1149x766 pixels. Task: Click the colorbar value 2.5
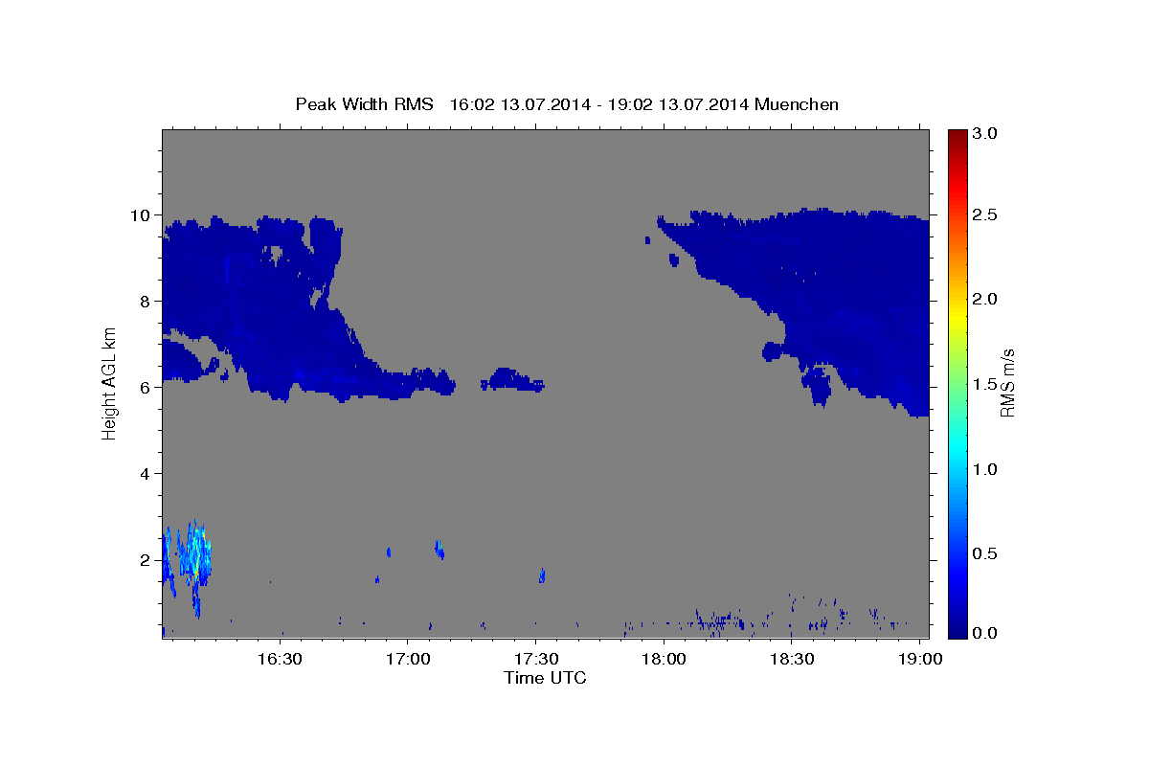pos(985,214)
